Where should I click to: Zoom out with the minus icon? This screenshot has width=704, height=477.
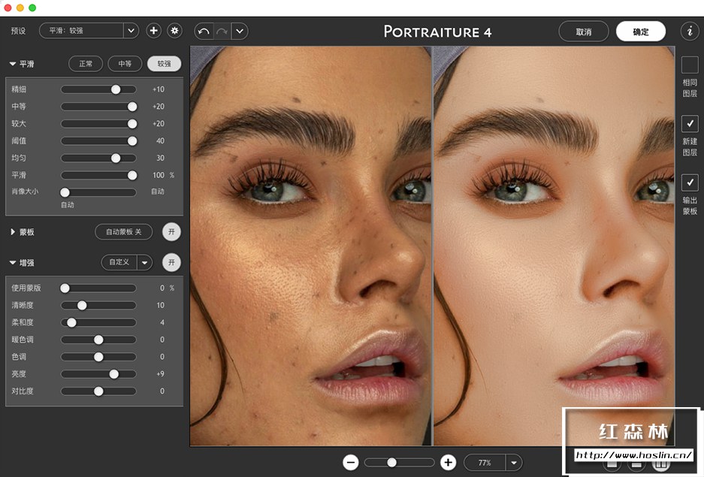(351, 462)
